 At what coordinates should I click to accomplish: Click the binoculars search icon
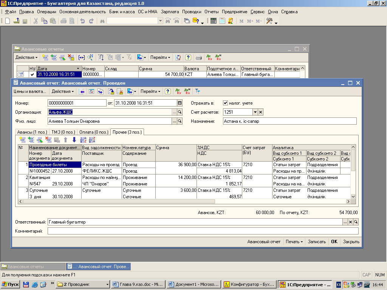point(102,21)
